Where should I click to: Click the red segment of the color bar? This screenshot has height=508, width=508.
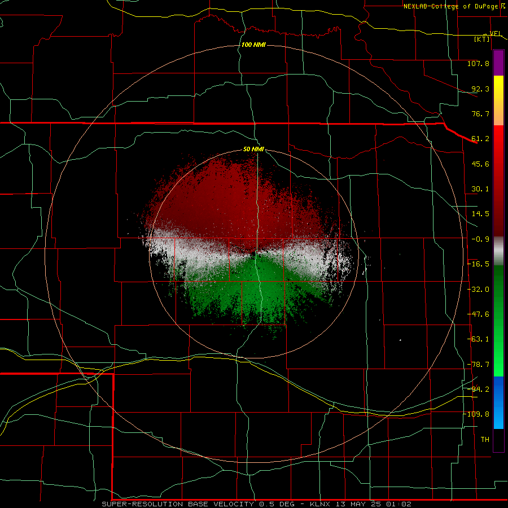tap(498, 181)
